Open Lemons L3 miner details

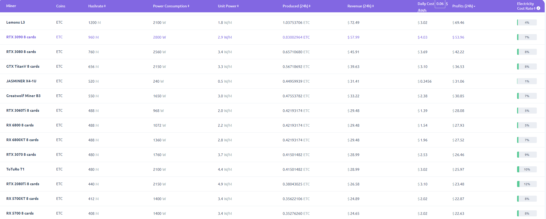pyautogui.click(x=16, y=22)
